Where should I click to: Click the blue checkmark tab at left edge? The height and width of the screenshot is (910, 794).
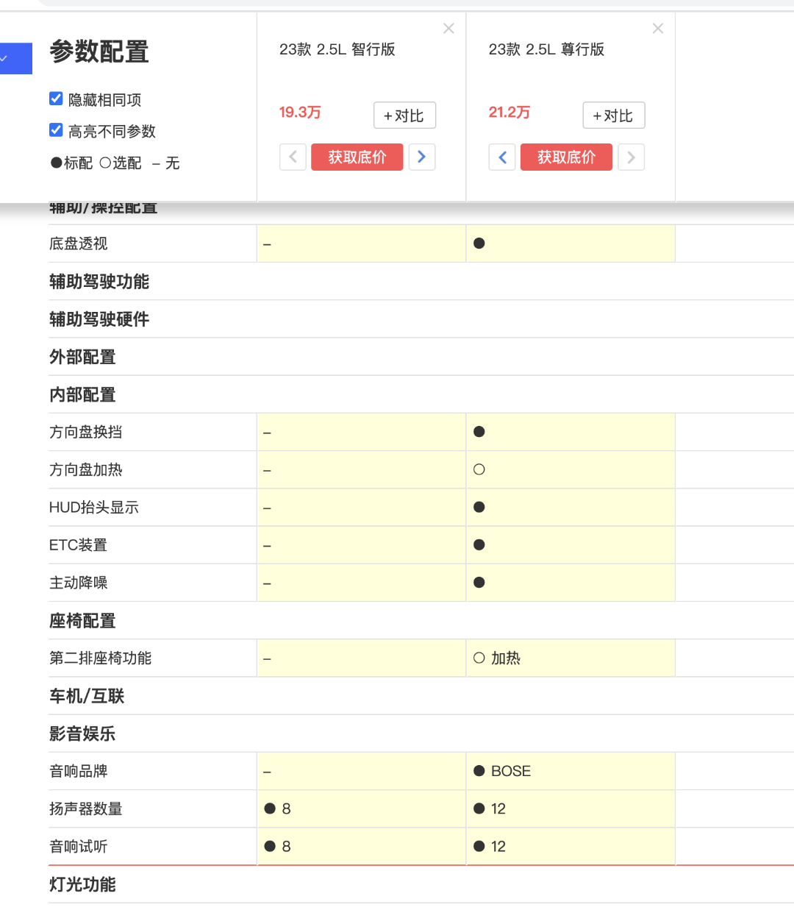click(15, 59)
